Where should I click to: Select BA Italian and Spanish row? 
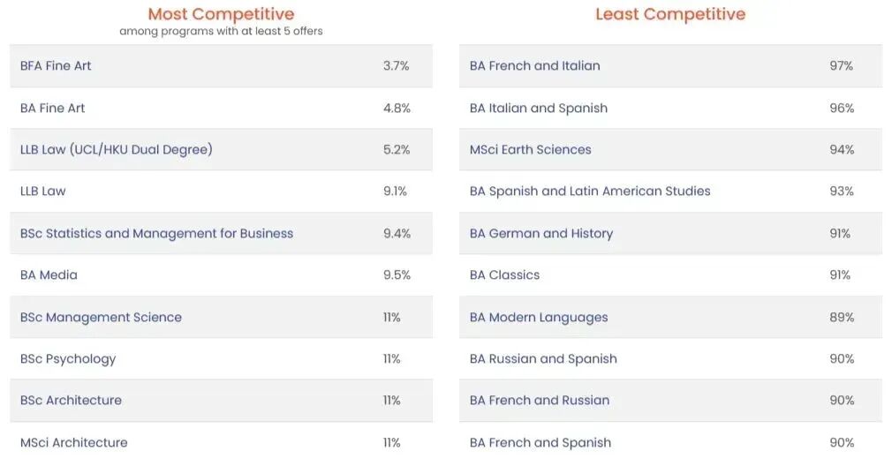(x=538, y=108)
